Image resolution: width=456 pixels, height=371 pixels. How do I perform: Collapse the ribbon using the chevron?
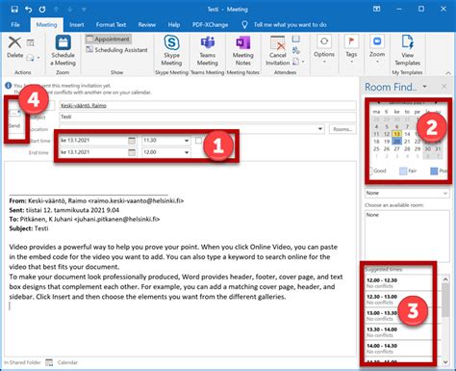[448, 73]
